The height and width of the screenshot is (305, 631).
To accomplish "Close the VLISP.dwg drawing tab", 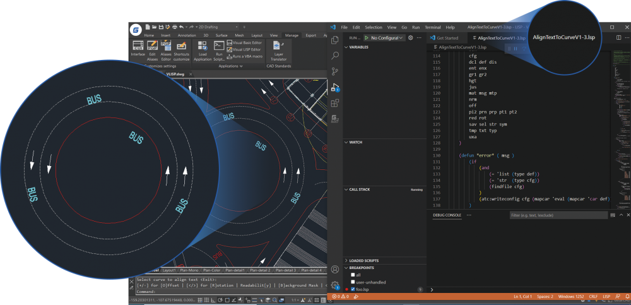I will (191, 74).
